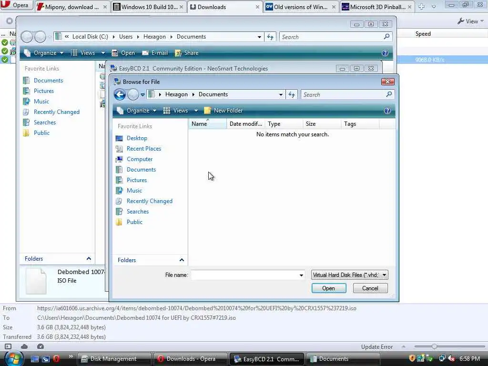Open Searches in Browse dialog favorites

point(138,212)
